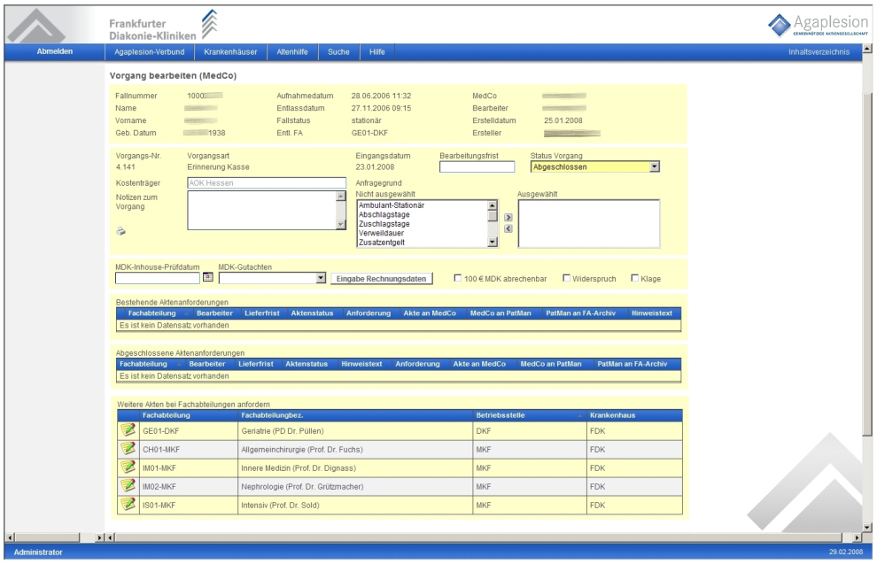Image resolution: width=877 pixels, height=564 pixels.
Task: Select Ambulant-Stationär in the Nicht ausgewählt list
Action: point(423,205)
